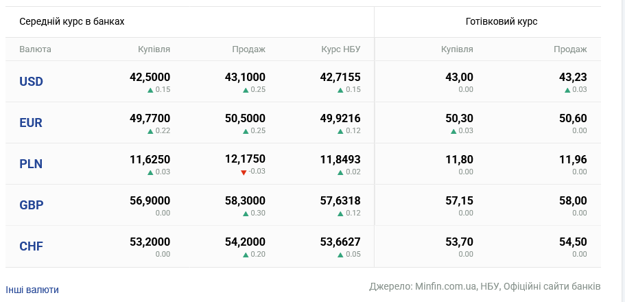Open the EUR currency link

click(31, 123)
